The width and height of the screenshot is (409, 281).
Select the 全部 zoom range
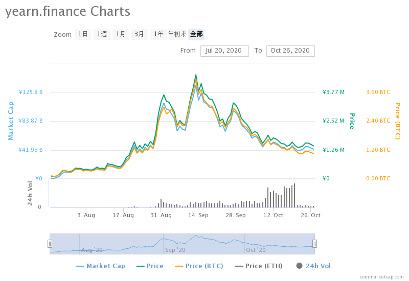pyautogui.click(x=196, y=34)
